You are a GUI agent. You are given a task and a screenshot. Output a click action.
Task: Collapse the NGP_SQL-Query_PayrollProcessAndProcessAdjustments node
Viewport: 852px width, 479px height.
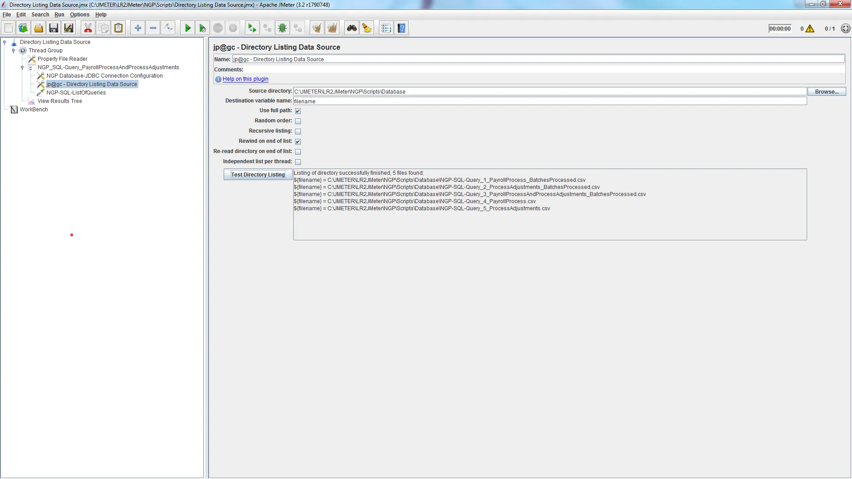coord(22,67)
